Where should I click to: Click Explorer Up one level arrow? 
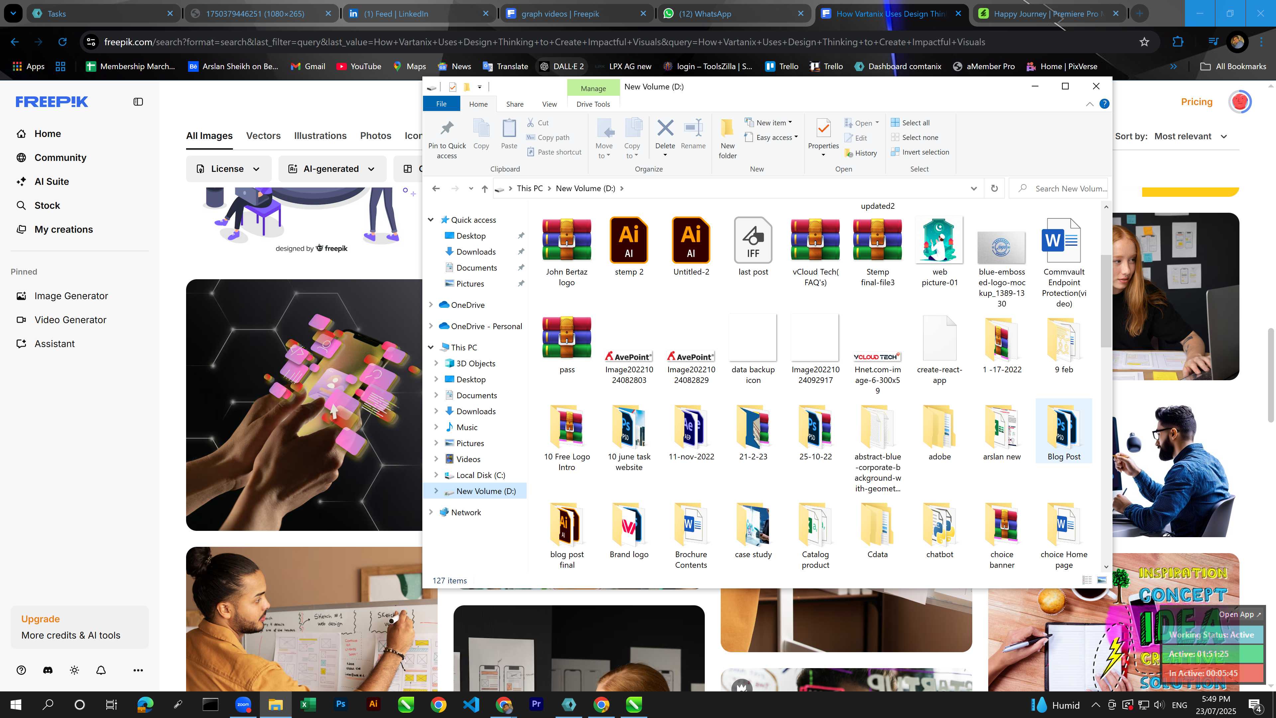coord(484,188)
